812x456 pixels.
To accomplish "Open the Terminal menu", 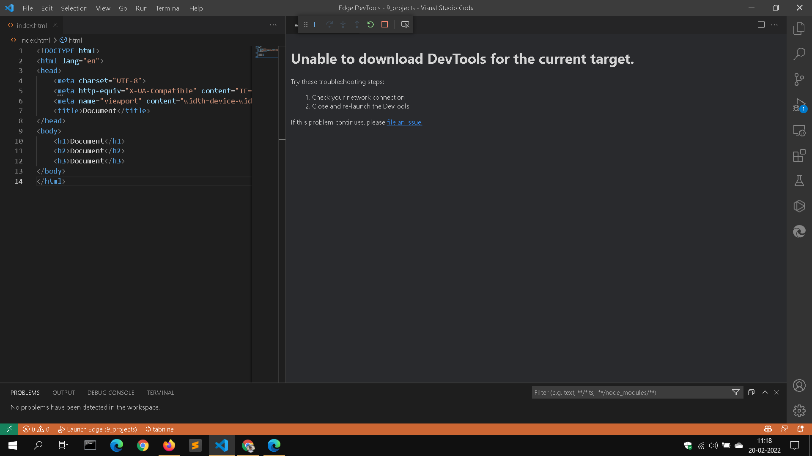I will click(168, 8).
